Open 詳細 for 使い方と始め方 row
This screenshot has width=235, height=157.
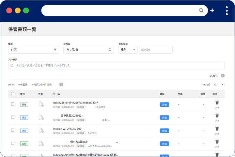pyautogui.click(x=164, y=144)
